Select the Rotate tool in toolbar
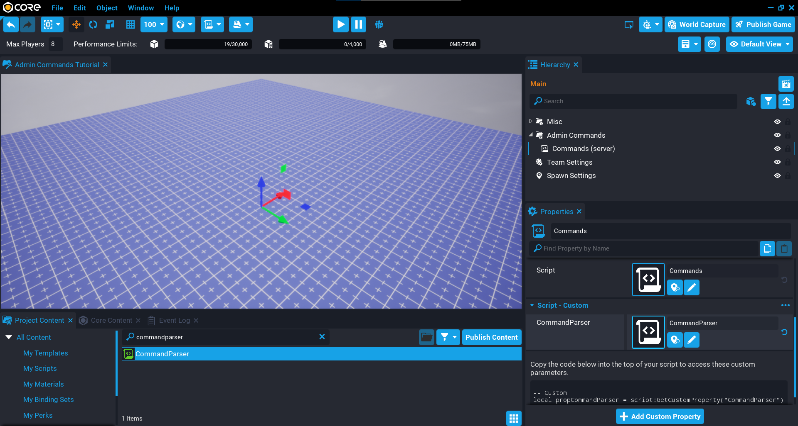Viewport: 798px width, 426px height. point(93,24)
